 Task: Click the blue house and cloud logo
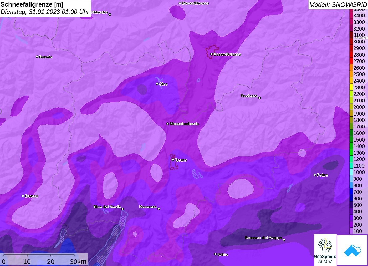(x=352, y=250)
